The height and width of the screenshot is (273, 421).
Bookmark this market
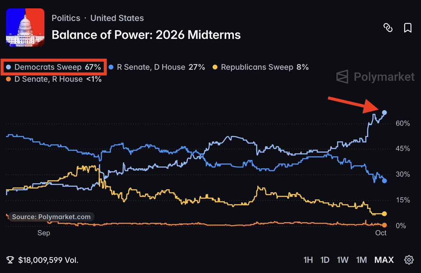pos(408,28)
